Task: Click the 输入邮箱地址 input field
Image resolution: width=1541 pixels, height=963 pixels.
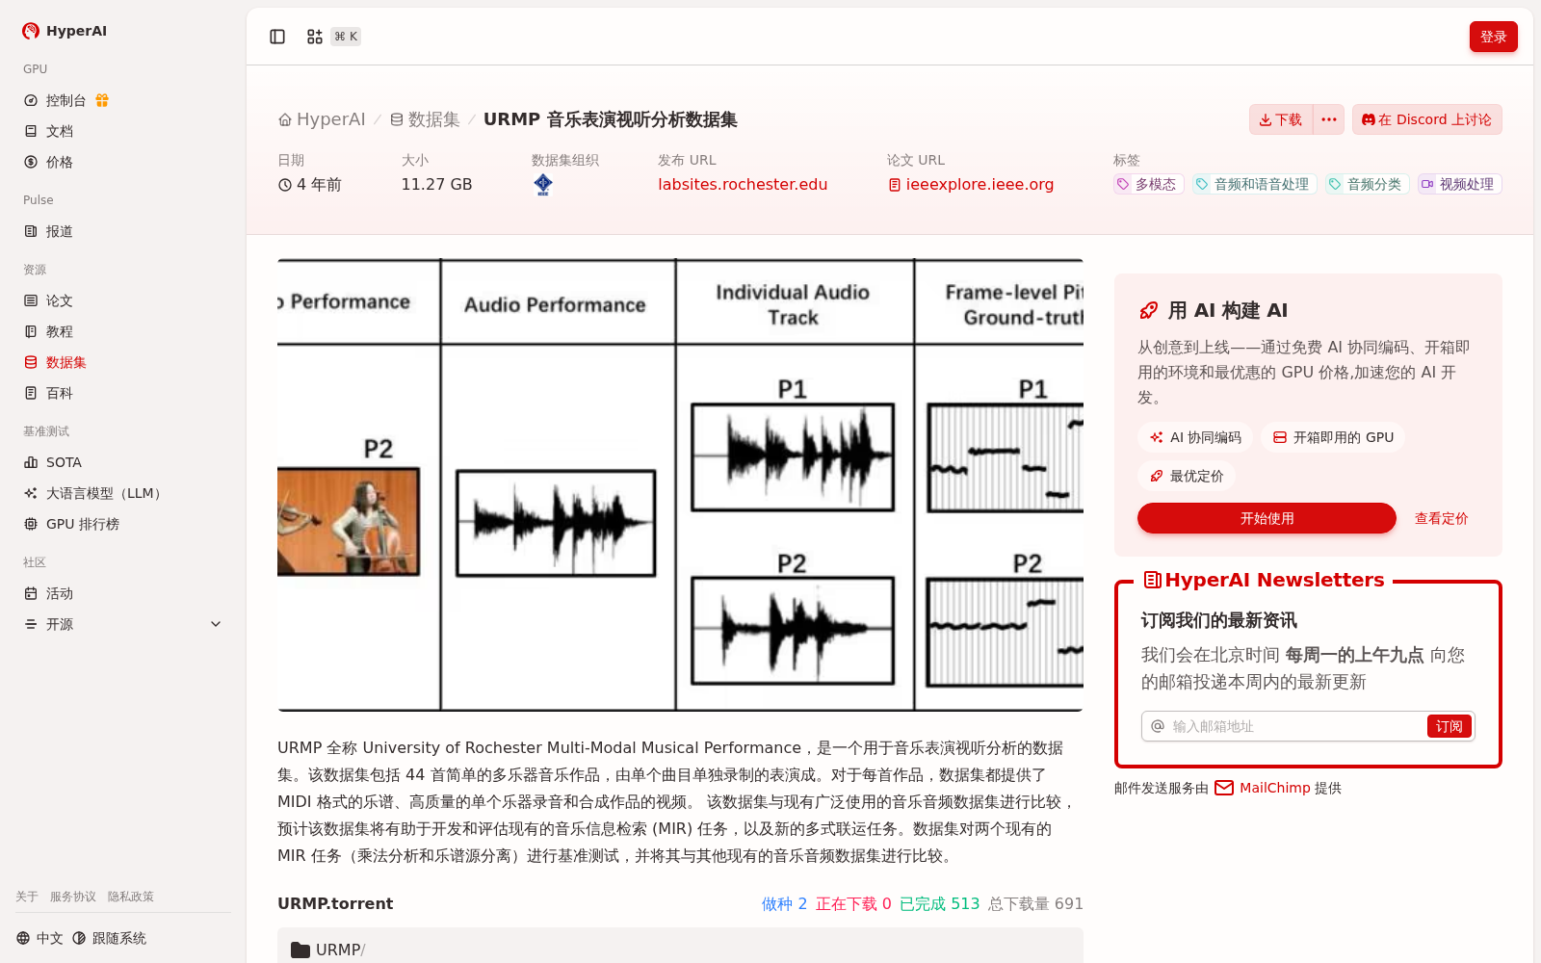Action: [x=1295, y=726]
